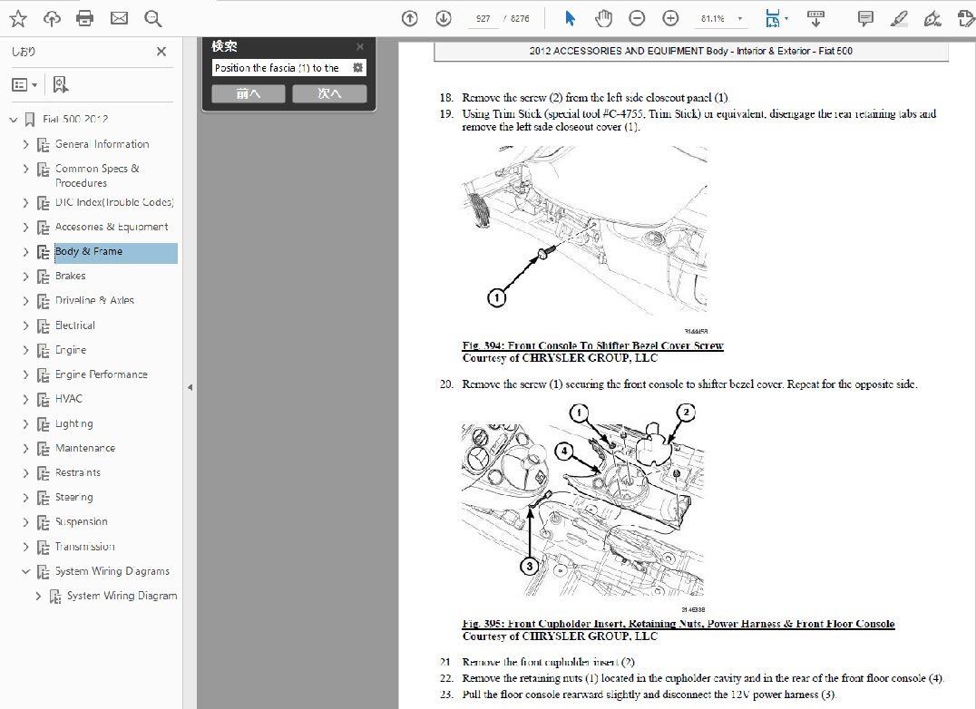Collapse the System Wiring Diagrams bookmark
Image resolution: width=976 pixels, height=709 pixels.
point(25,571)
